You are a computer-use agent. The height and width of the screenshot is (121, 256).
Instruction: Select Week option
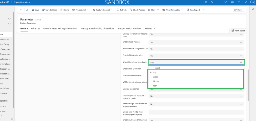click(196, 77)
